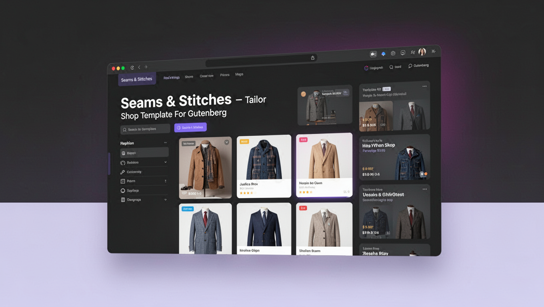Click the blue badge on grey blazer card
The height and width of the screenshot is (307, 544).
[188, 209]
